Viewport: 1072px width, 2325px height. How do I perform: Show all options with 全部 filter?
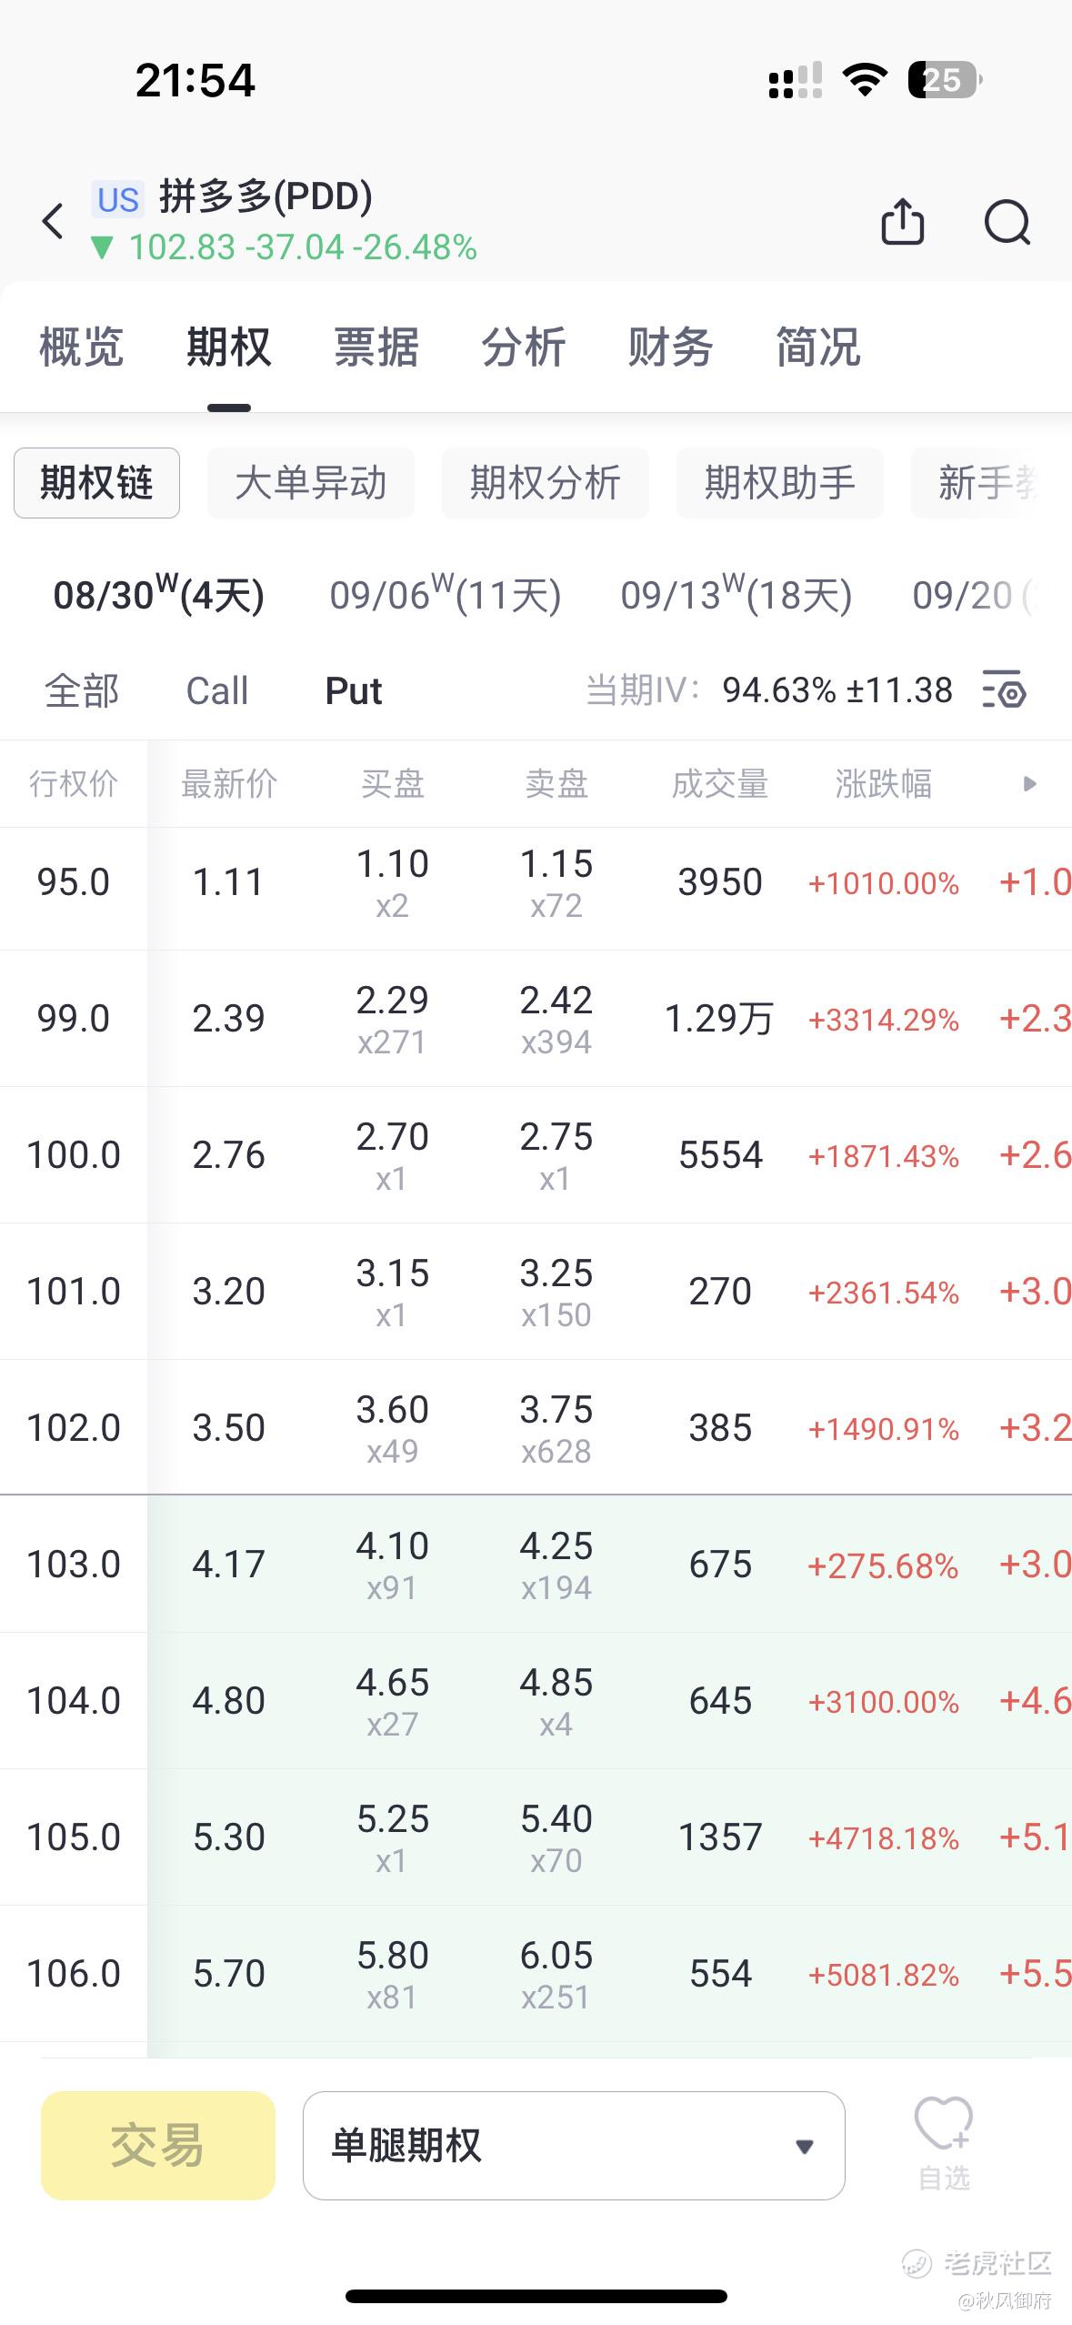(x=82, y=690)
